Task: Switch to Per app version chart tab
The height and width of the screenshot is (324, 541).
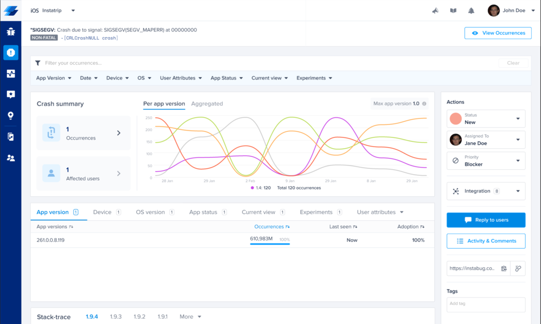Action: pyautogui.click(x=164, y=103)
